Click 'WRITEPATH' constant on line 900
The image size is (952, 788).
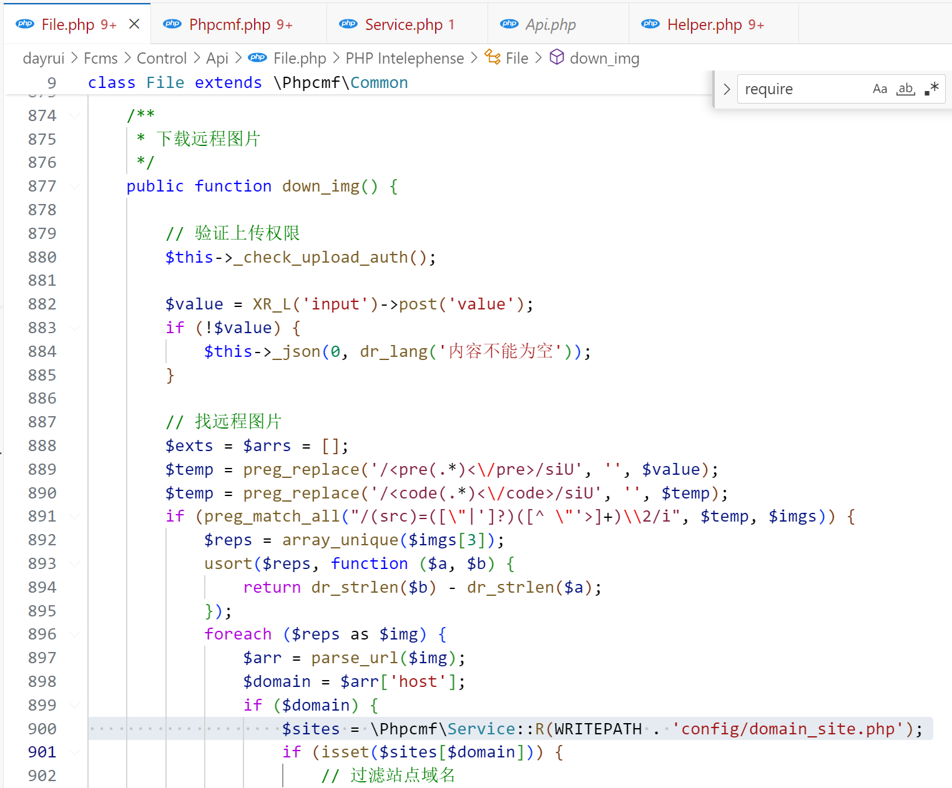tap(598, 729)
